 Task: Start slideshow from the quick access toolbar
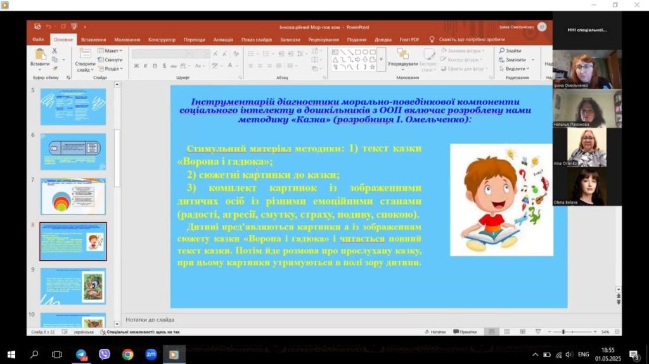pos(74,27)
